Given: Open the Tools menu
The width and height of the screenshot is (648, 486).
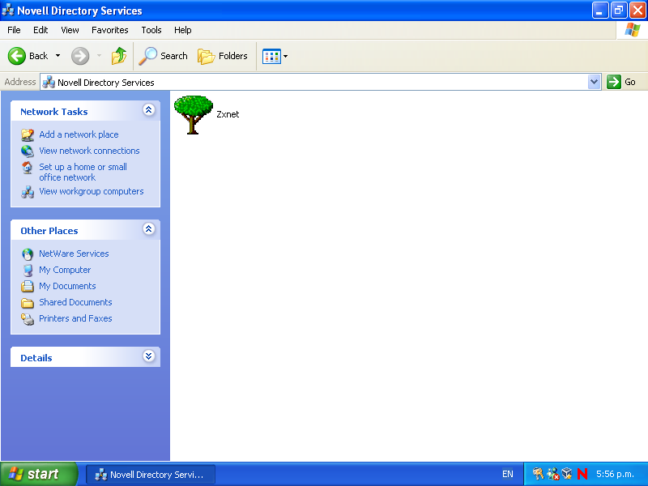Looking at the screenshot, I should [x=151, y=30].
